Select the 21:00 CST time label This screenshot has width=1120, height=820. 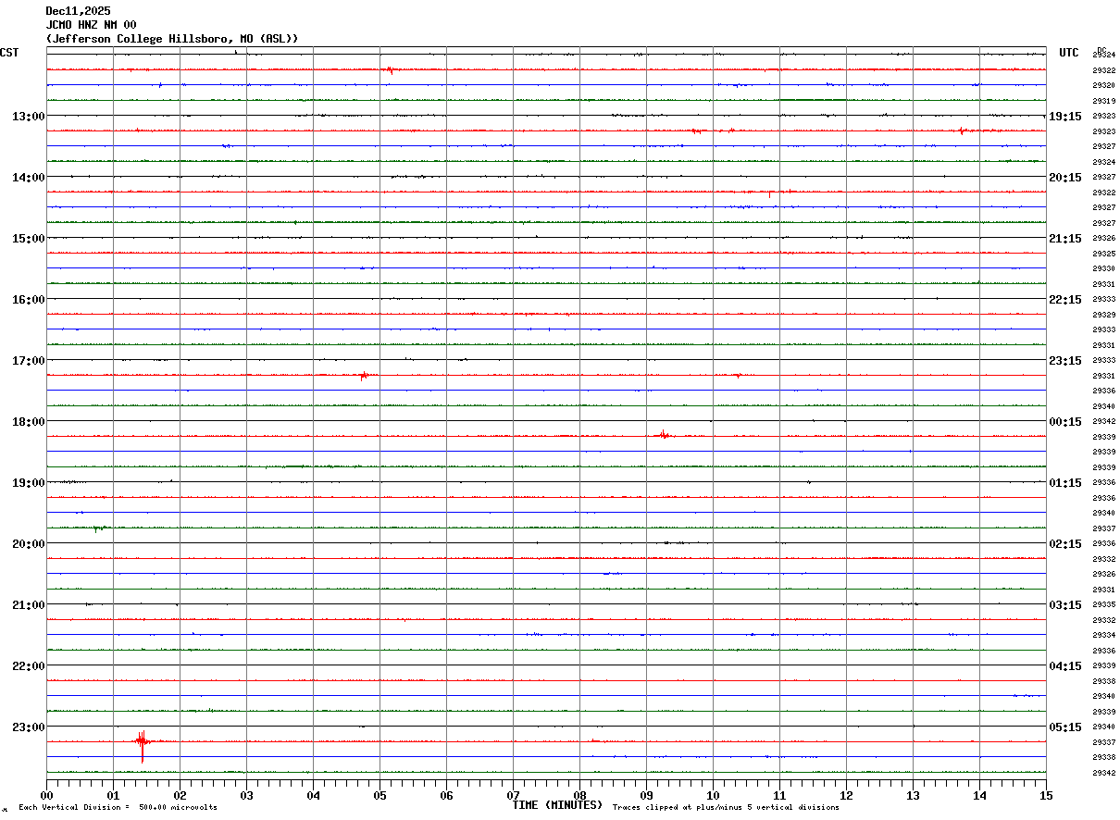pos(29,604)
